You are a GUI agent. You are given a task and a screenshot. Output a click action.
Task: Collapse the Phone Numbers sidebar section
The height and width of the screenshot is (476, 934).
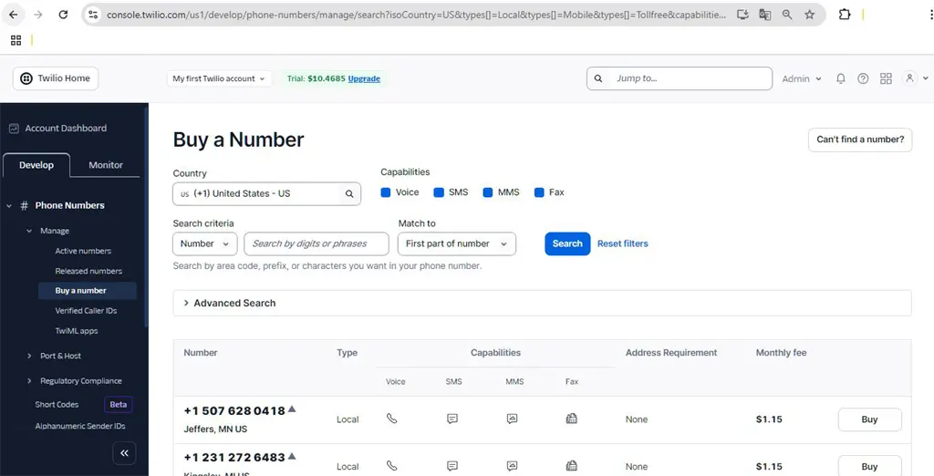pos(9,206)
